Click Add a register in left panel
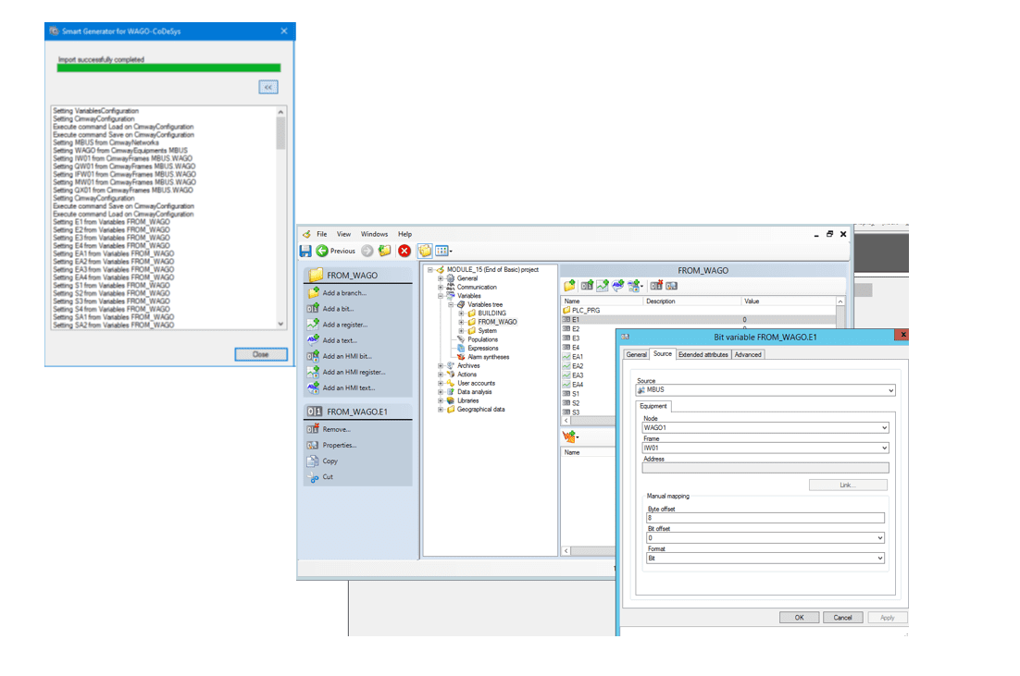This screenshot has height=676, width=1020. (x=344, y=325)
